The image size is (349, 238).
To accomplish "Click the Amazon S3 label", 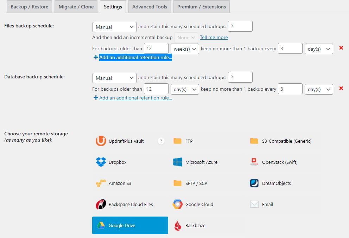I will pyautogui.click(x=120, y=183).
